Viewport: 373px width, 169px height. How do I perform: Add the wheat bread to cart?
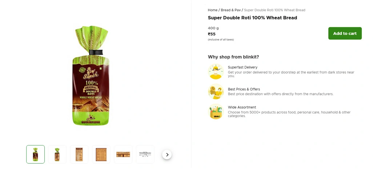pos(345,33)
